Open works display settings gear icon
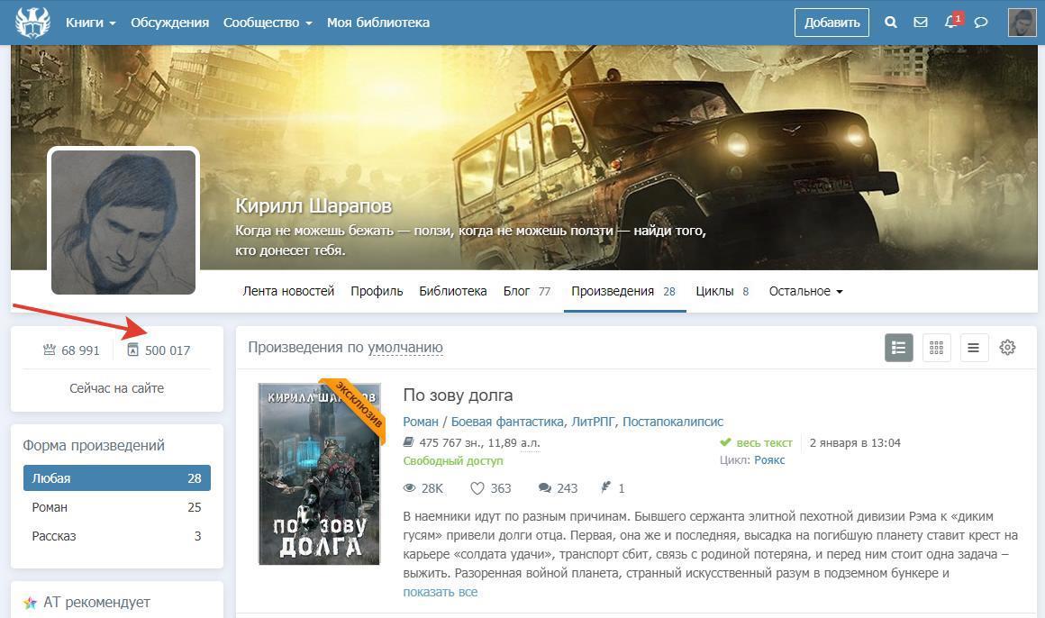Image resolution: width=1045 pixels, height=618 pixels. [x=1007, y=348]
